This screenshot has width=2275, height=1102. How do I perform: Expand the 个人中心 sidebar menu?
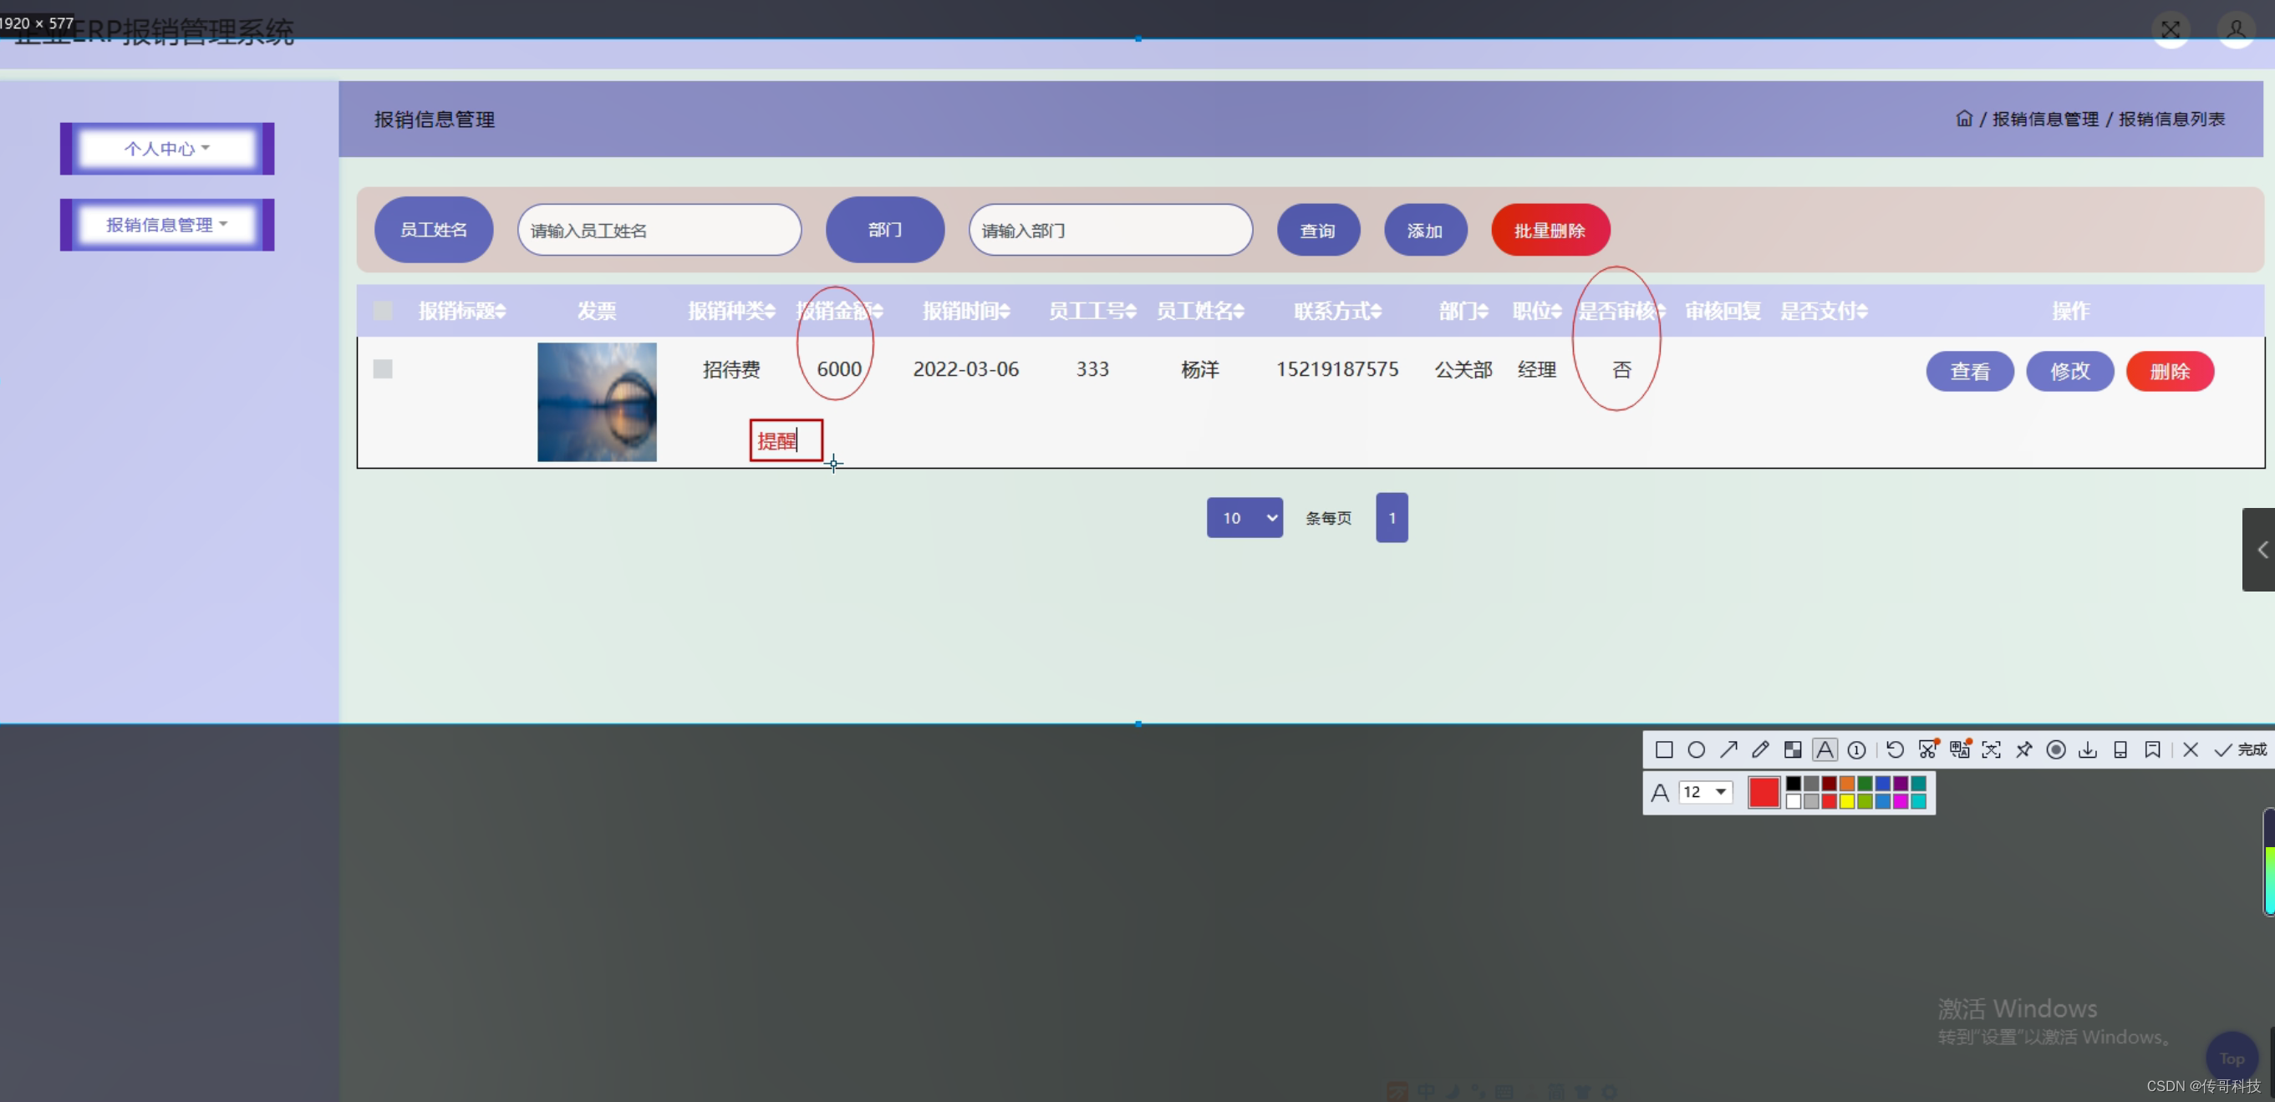[166, 149]
